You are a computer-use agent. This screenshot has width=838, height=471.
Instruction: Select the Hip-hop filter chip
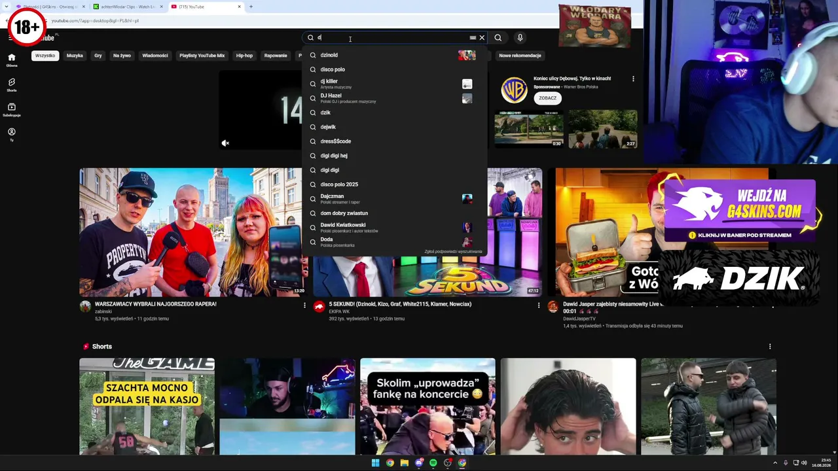point(244,56)
